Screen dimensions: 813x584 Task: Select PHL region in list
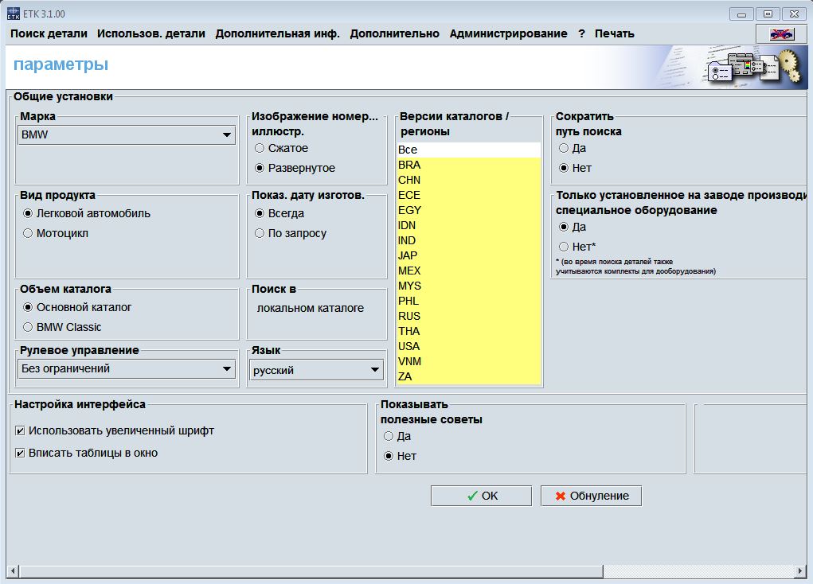tap(469, 301)
